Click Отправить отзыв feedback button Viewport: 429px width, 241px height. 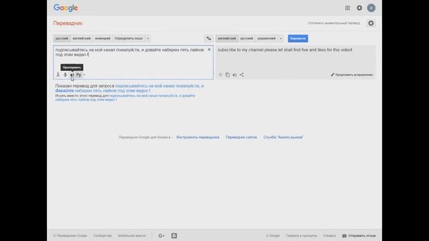pos(359,236)
